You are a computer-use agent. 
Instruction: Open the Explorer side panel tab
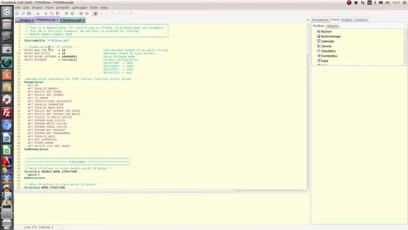coord(361,20)
